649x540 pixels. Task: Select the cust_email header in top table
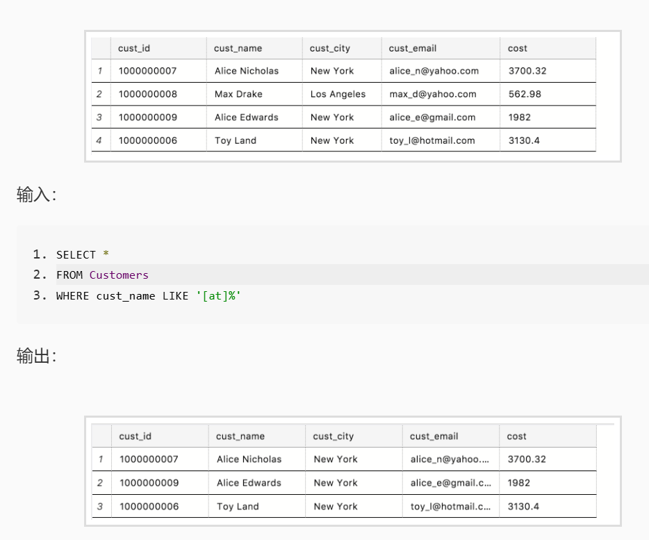pyautogui.click(x=441, y=49)
